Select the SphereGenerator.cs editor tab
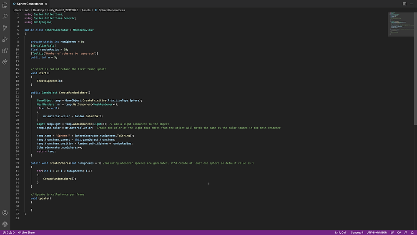 tap(30, 4)
